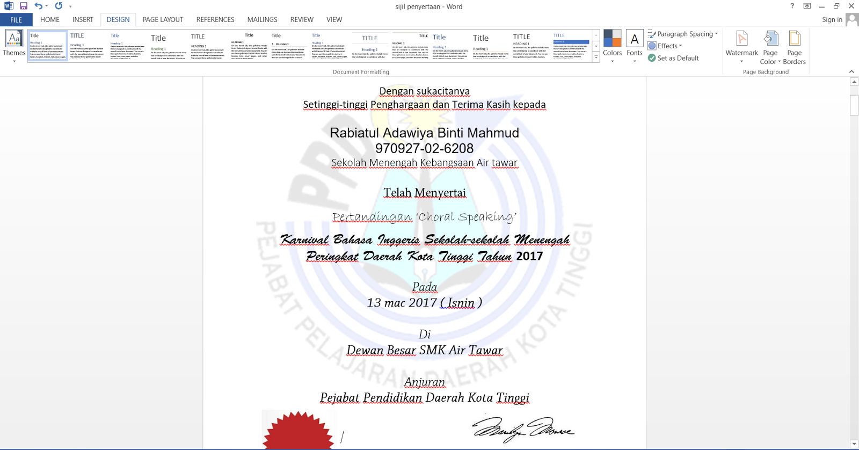
Task: Nudge the page up with the scrollbar arrow
Action: pyautogui.click(x=854, y=82)
